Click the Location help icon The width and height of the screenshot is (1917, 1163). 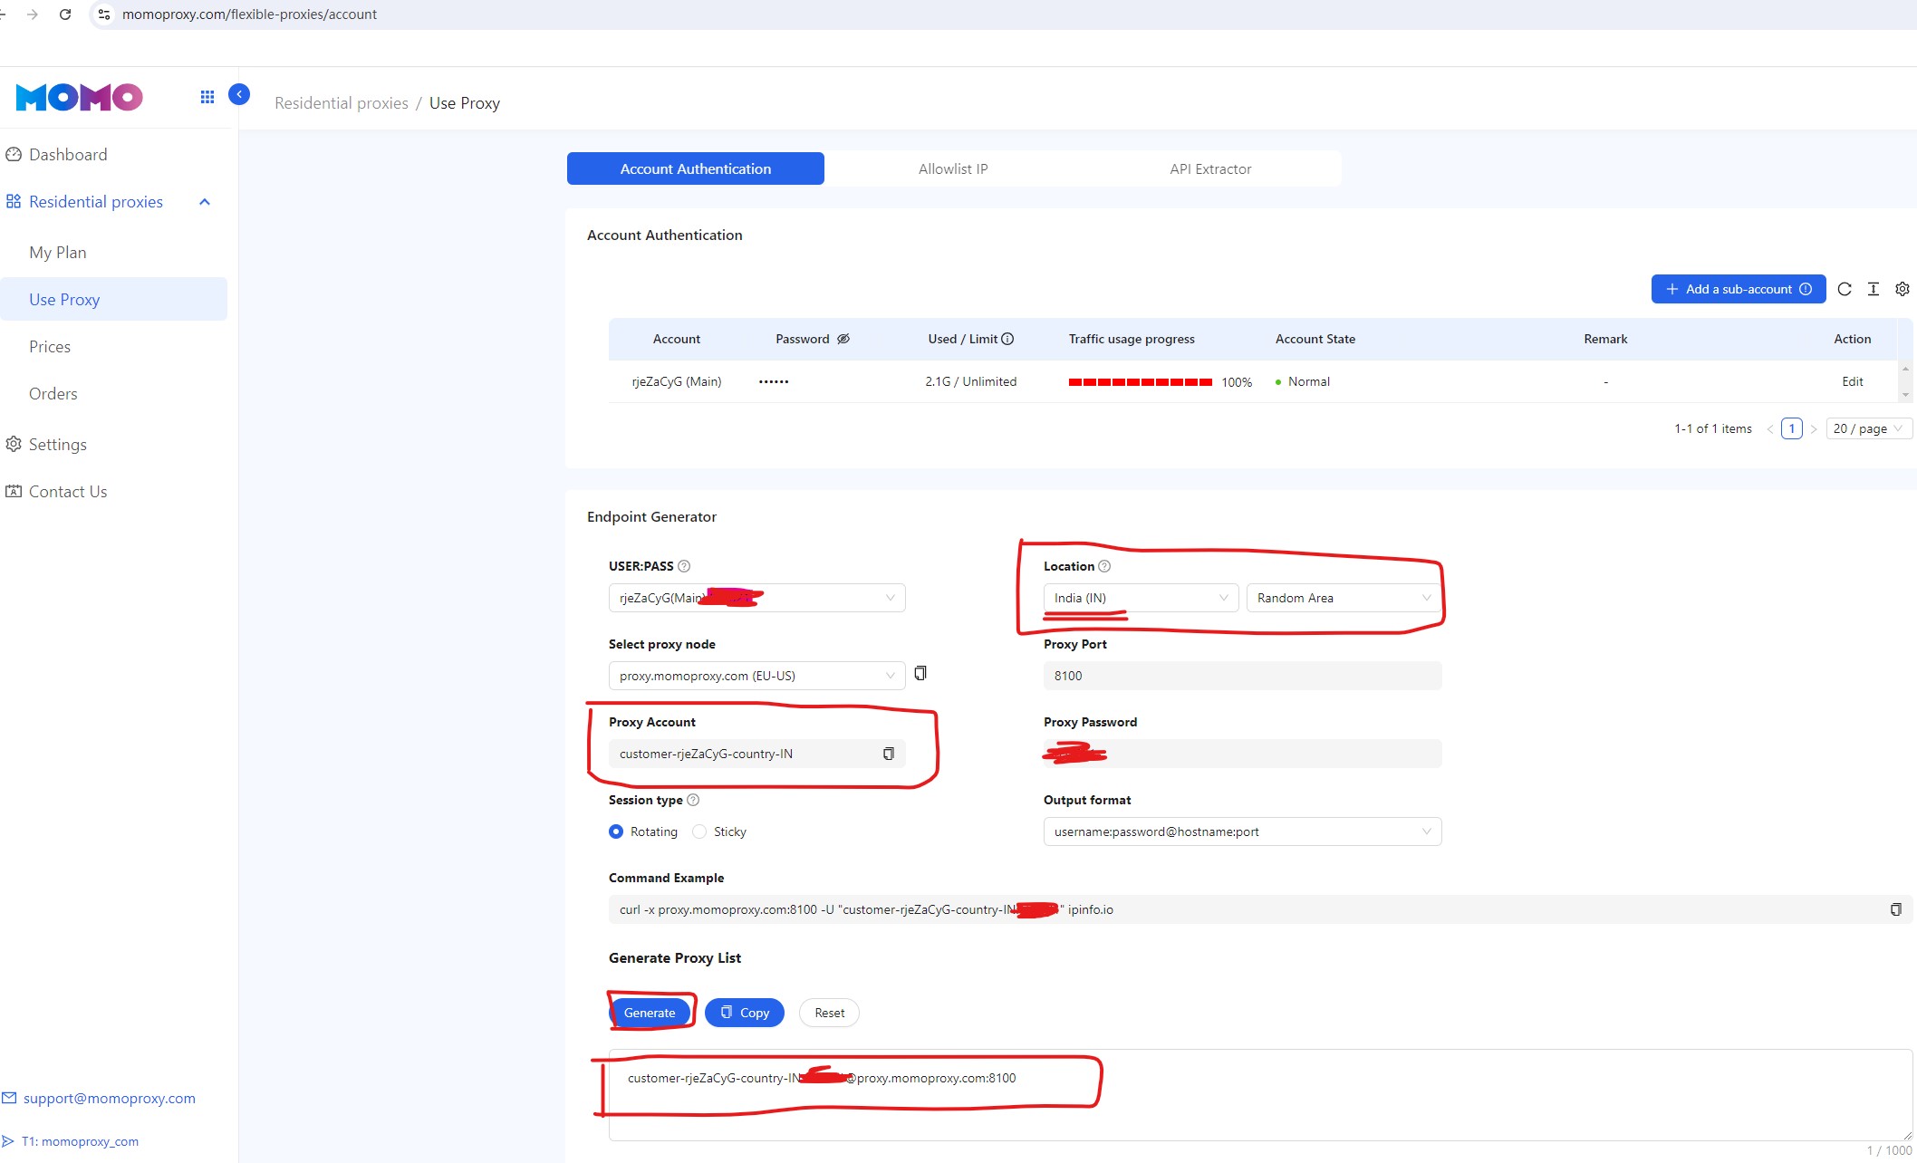pyautogui.click(x=1104, y=566)
